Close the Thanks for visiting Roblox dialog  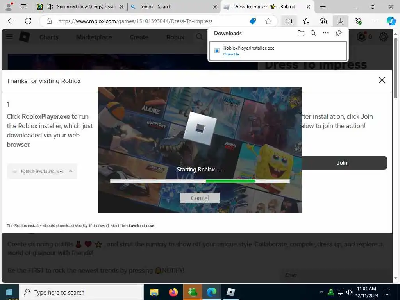(382, 80)
